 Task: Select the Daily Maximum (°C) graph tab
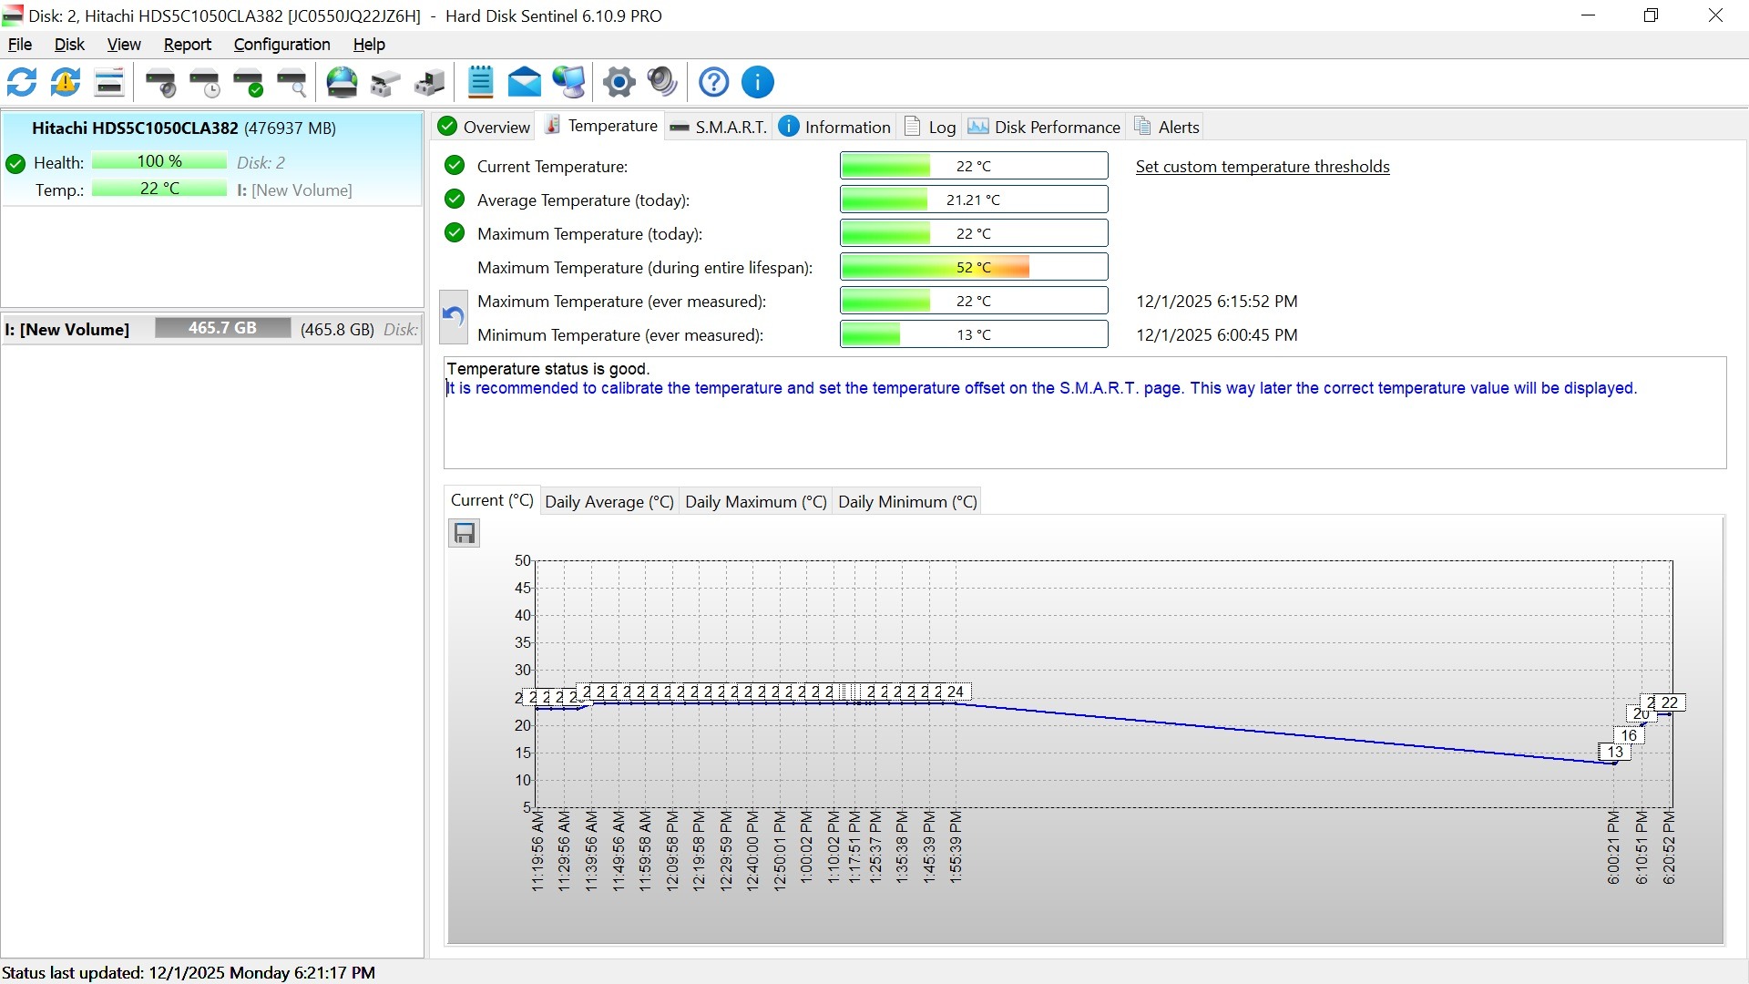coord(755,502)
